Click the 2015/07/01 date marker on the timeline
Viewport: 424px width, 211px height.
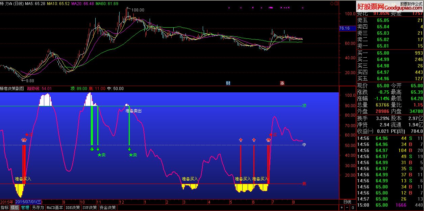coord(28,202)
